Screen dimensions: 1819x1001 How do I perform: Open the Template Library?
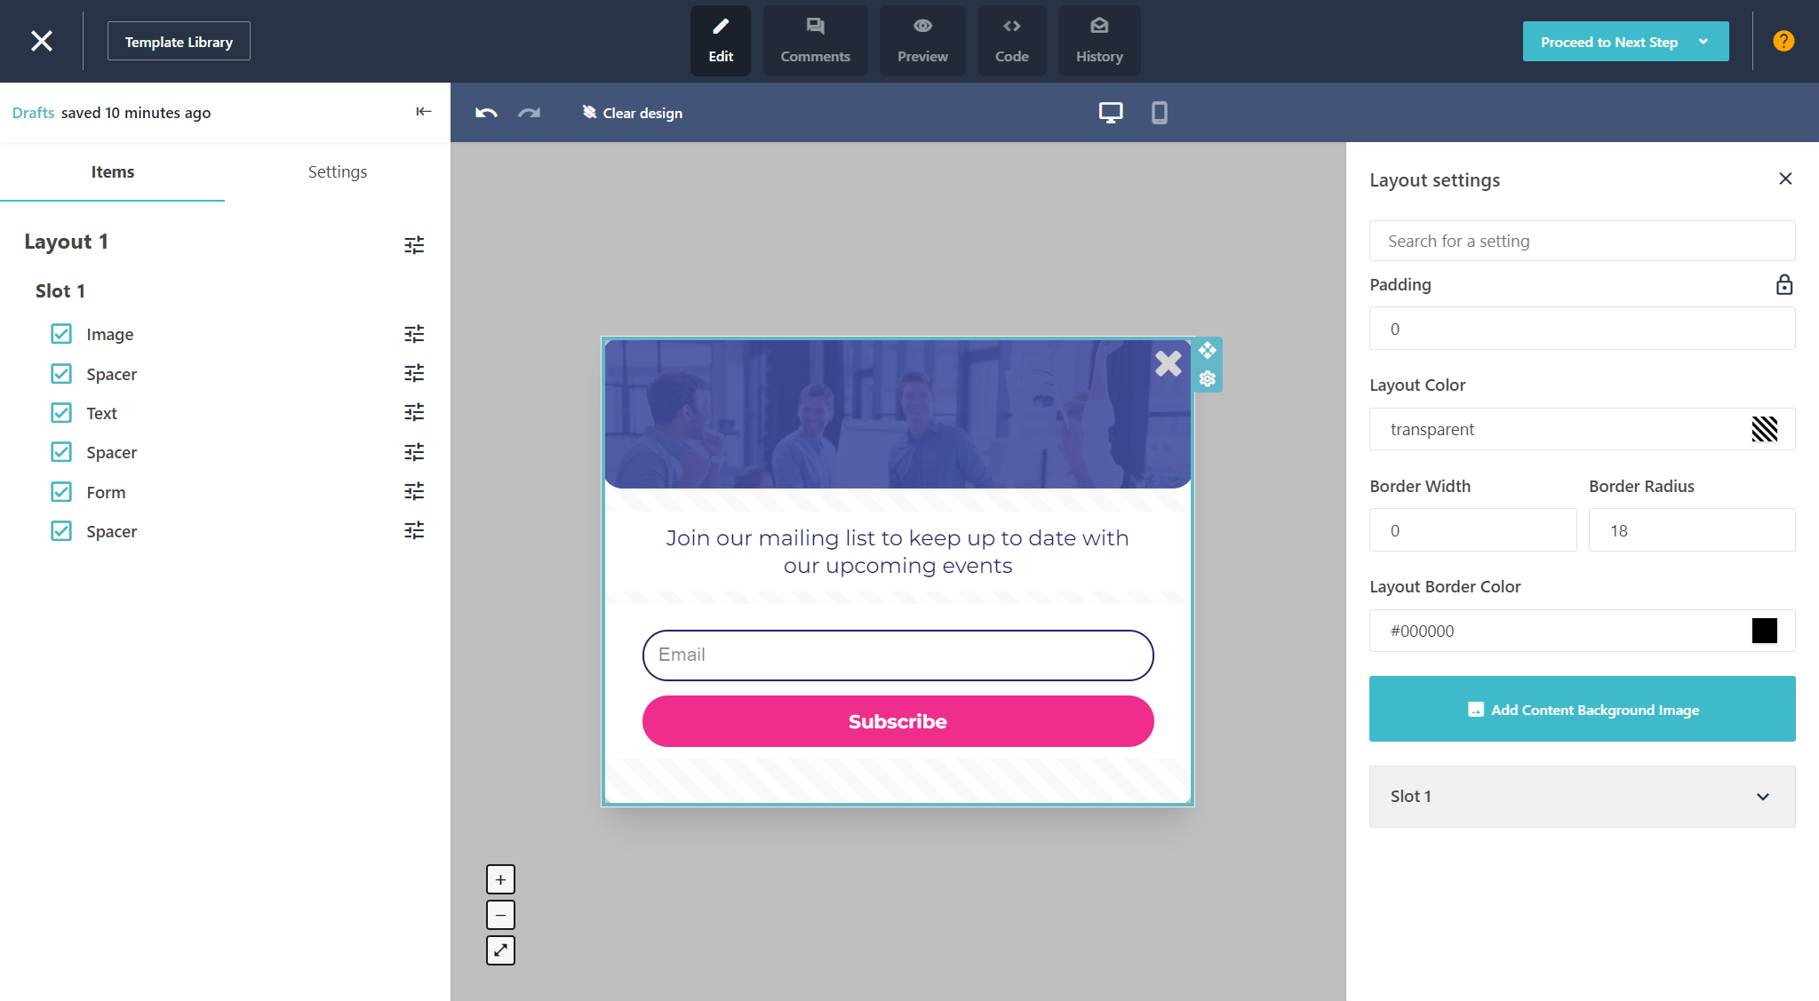[x=179, y=42]
